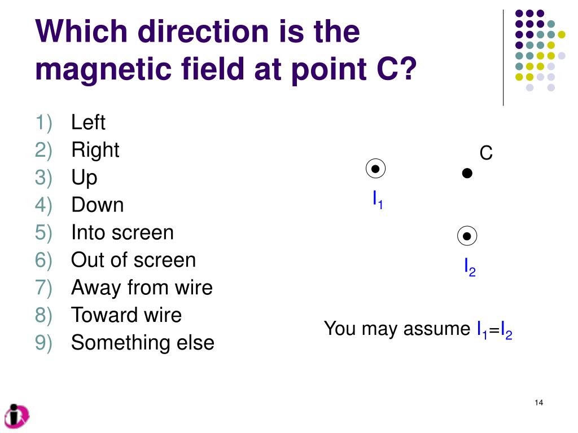Click the I1 wire current symbol
578x433 pixels.
(375, 169)
